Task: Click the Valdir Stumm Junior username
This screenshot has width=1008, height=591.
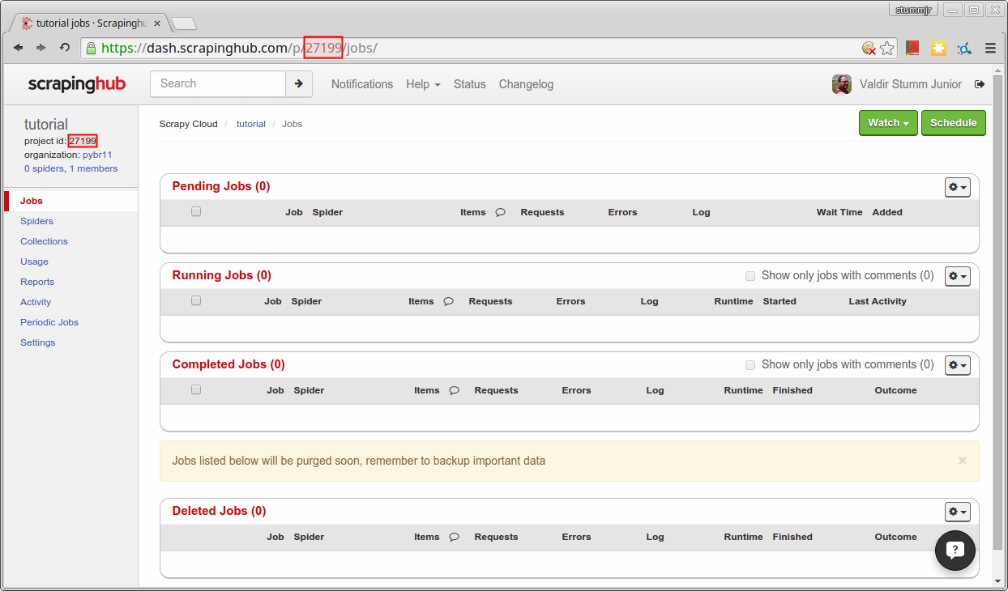Action: (x=911, y=84)
